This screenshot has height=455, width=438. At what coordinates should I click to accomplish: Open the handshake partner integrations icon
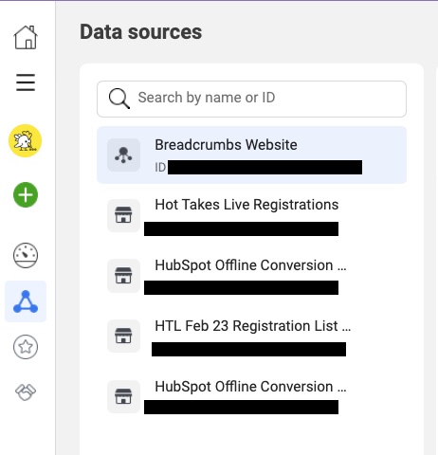[26, 392]
